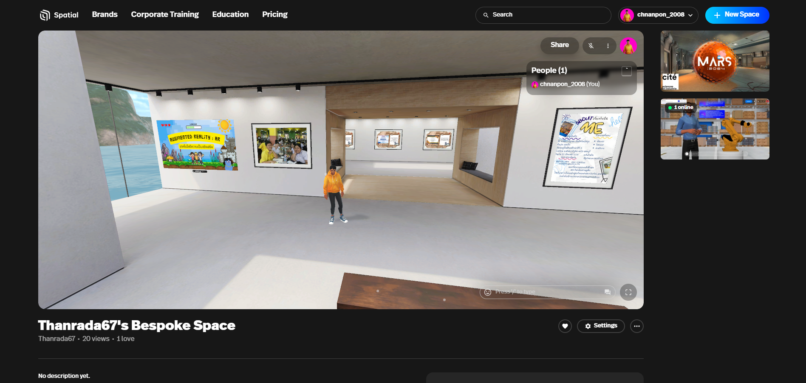
Task: Open the Brands menu
Action: pos(105,14)
